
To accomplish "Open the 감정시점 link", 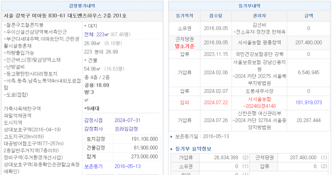I will pos(93,120).
